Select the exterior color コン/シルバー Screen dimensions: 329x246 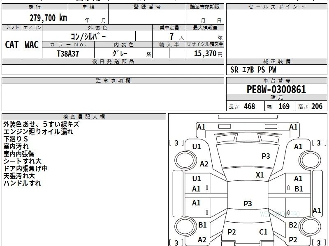[x=88, y=37]
